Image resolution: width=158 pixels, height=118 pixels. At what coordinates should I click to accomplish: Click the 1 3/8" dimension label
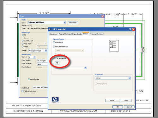click(x=132, y=14)
